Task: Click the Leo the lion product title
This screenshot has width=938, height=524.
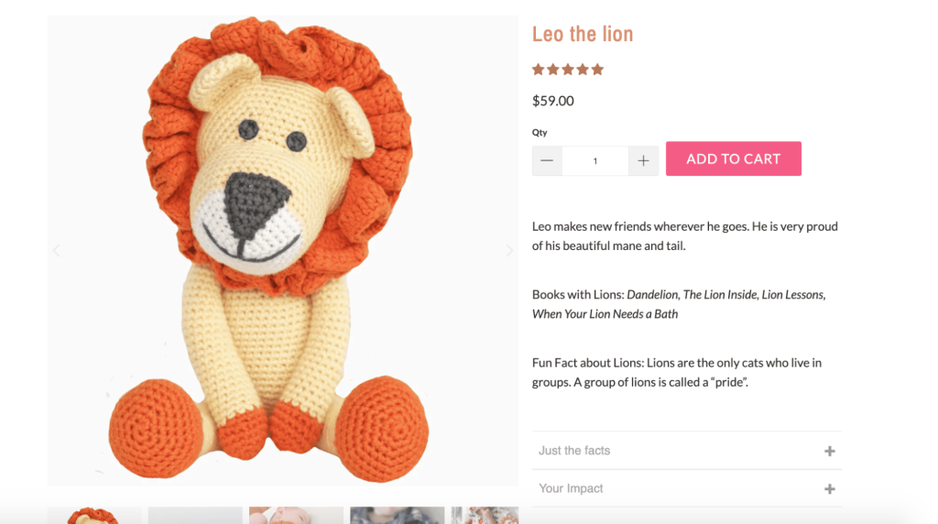Action: click(583, 35)
